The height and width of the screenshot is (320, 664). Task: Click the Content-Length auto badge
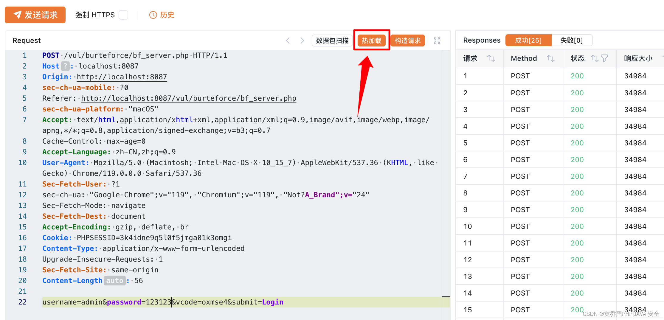click(115, 281)
